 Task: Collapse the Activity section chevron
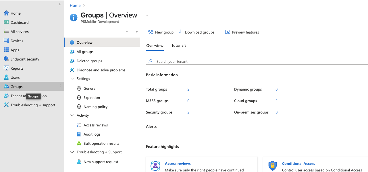click(72, 115)
